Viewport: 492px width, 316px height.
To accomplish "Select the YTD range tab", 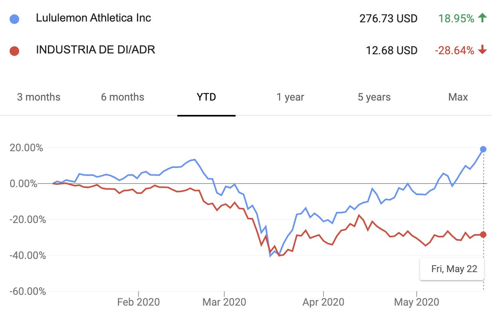I will (x=206, y=97).
